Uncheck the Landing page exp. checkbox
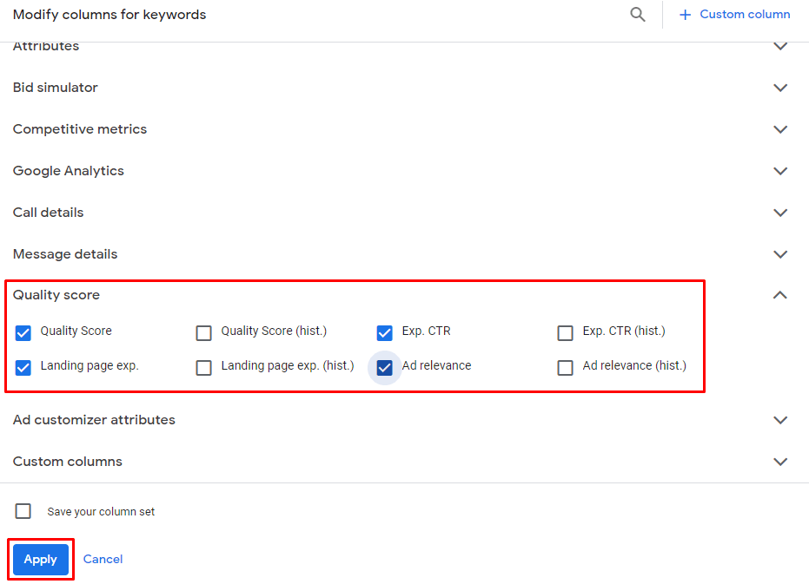 point(23,368)
